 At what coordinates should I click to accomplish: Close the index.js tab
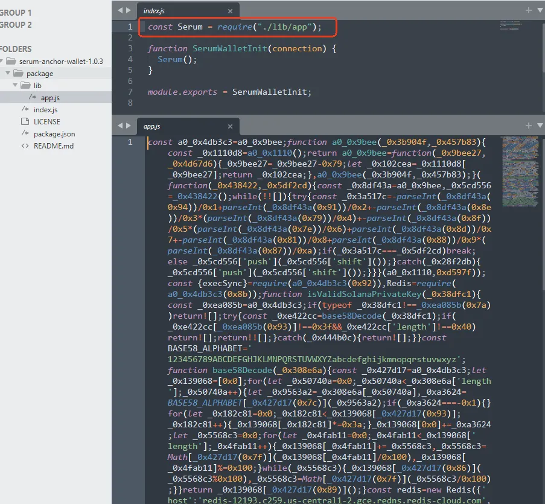[230, 11]
